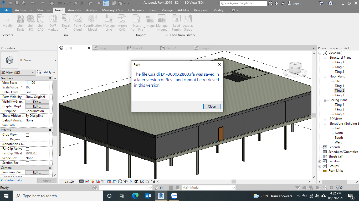Viewport: 359px width, 201px height.
Task: Open the Manage Images tool
Action: click(x=162, y=23)
